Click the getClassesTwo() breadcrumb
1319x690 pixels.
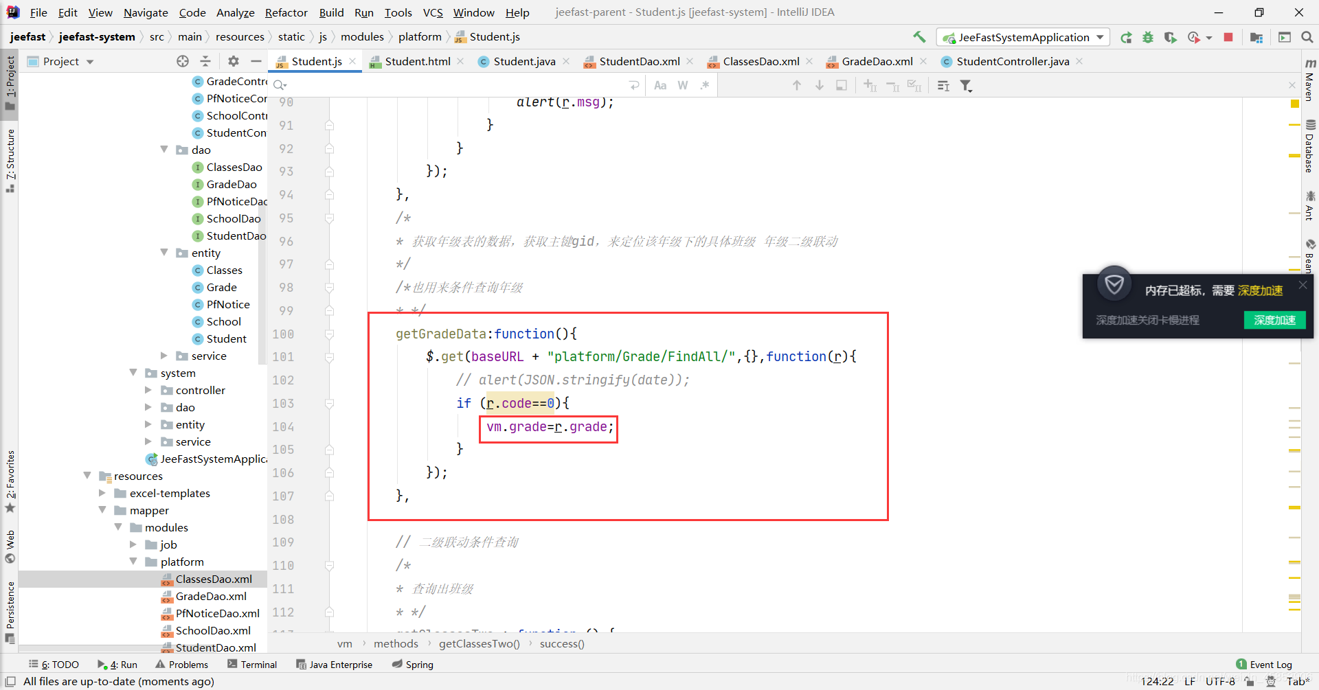tap(479, 644)
